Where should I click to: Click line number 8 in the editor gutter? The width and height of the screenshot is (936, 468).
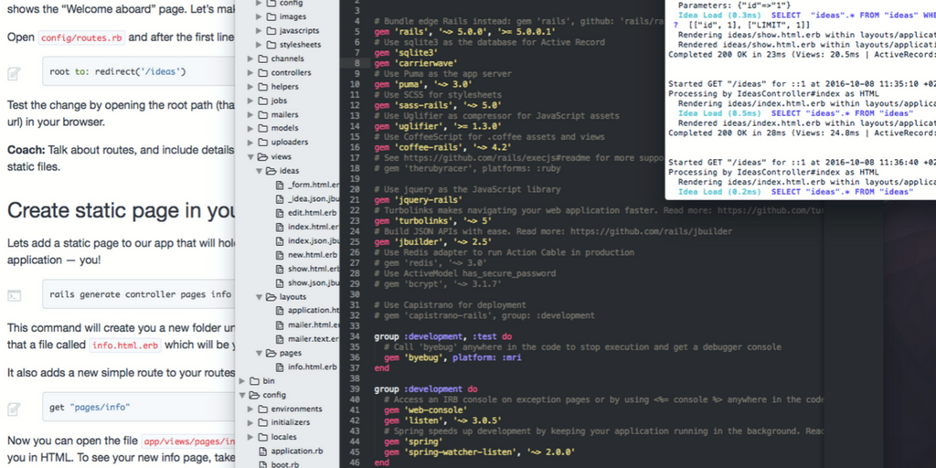(357, 63)
